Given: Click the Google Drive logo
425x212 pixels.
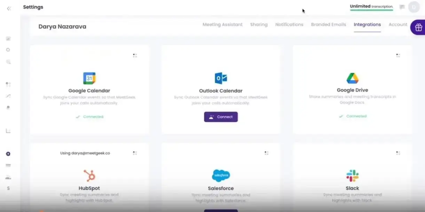Looking at the screenshot, I should coord(352,78).
